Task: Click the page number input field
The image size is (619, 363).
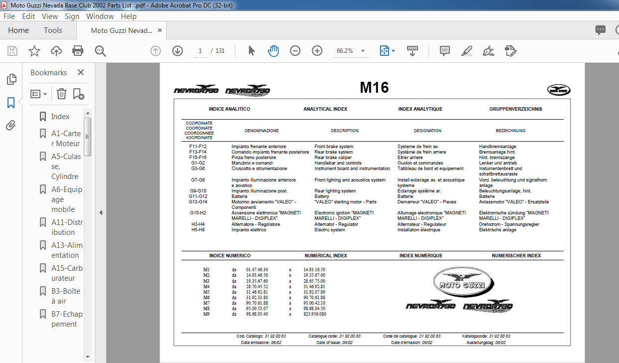Action: (200, 51)
